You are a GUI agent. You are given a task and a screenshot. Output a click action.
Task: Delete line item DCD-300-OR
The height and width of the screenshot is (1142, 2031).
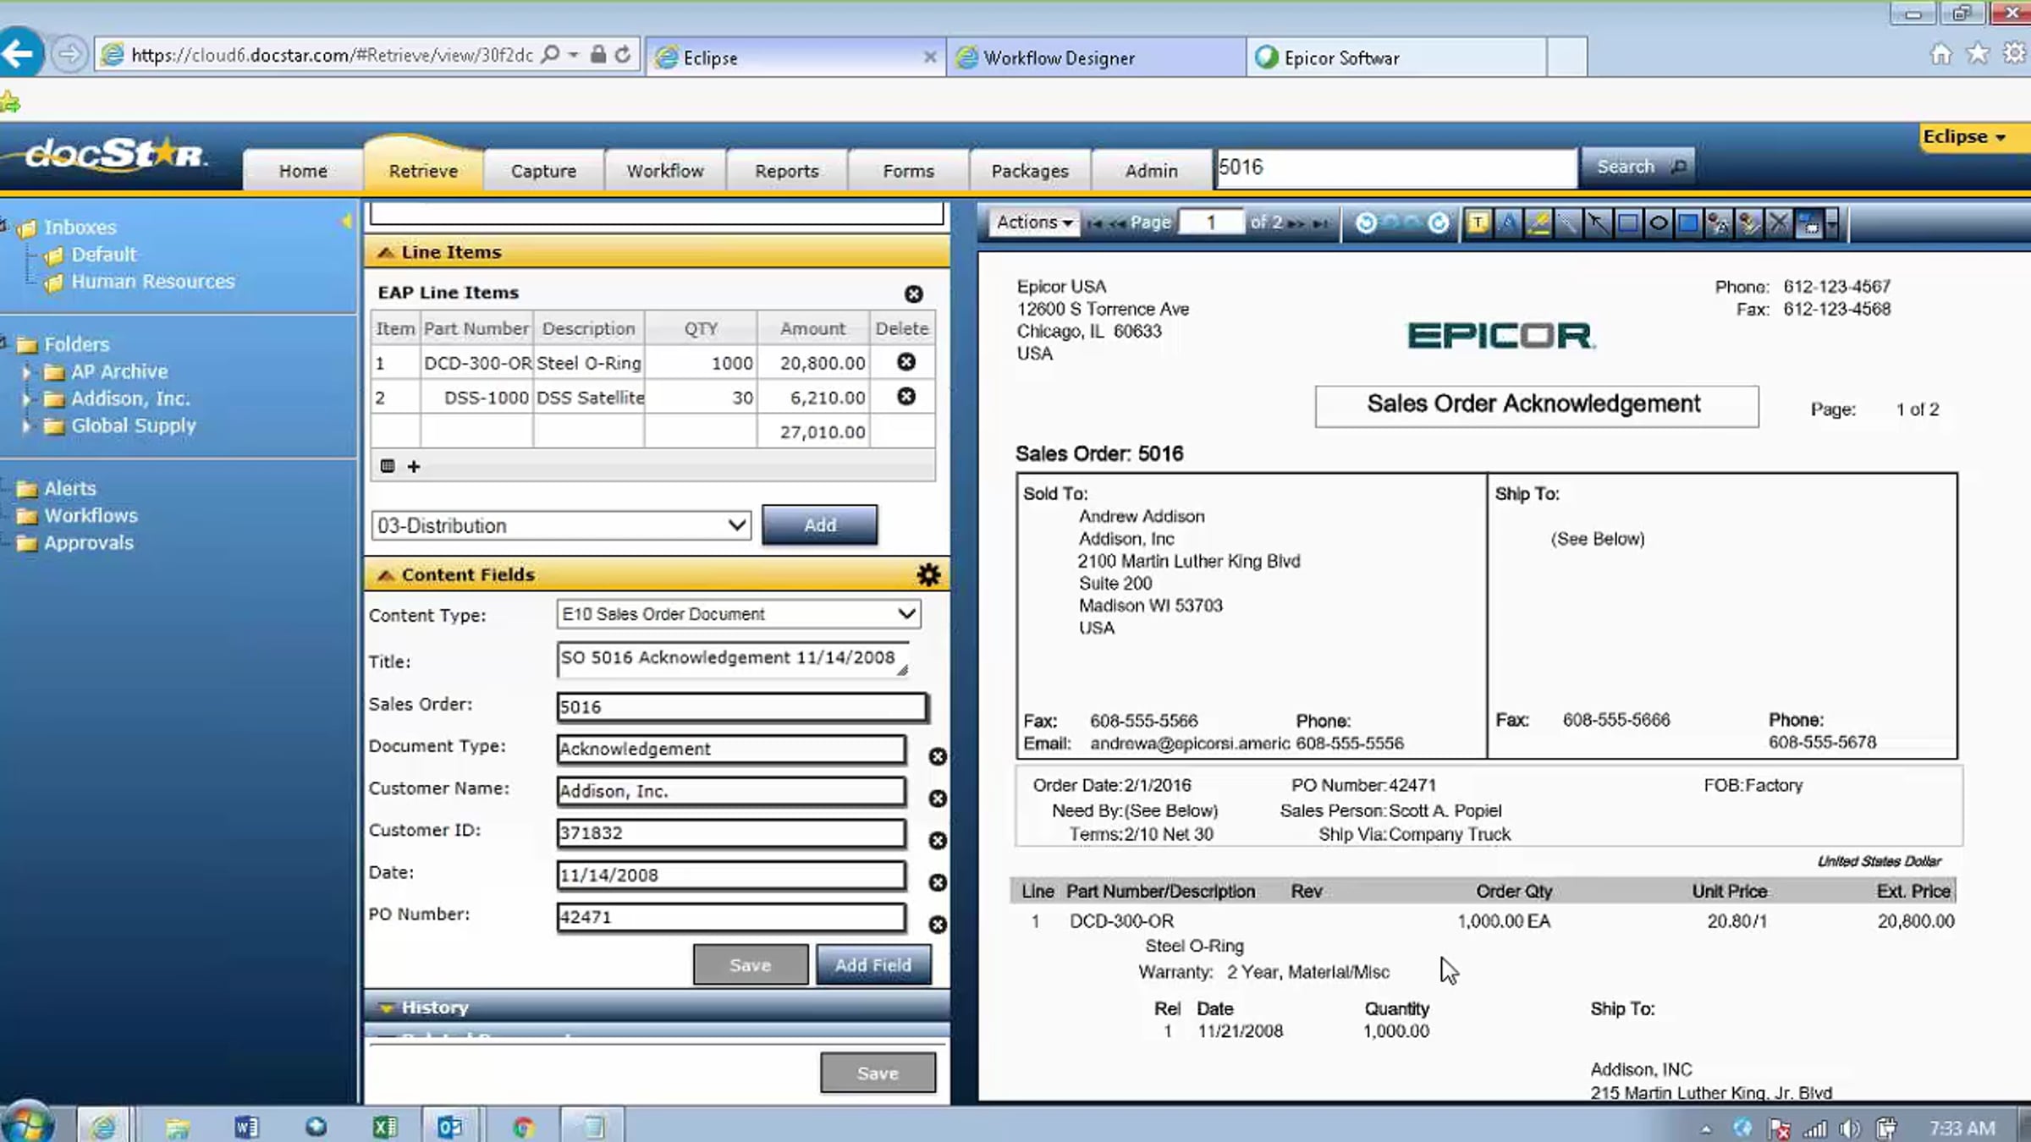(905, 363)
